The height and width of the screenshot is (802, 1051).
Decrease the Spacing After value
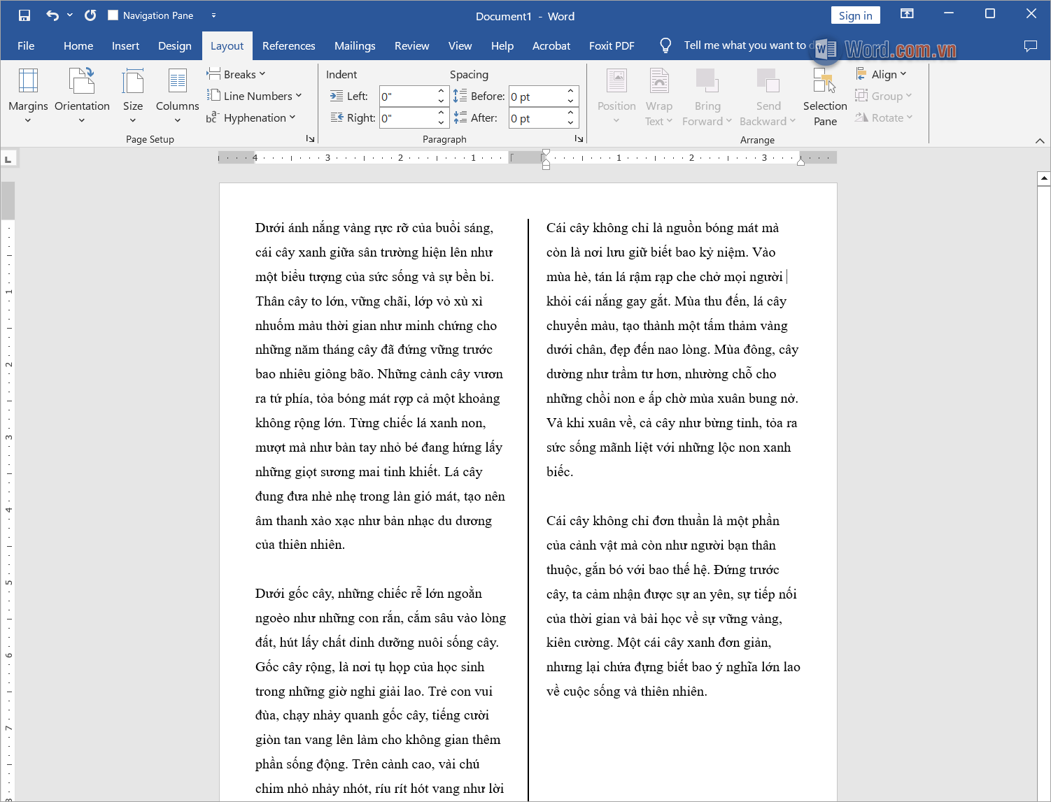tap(571, 122)
